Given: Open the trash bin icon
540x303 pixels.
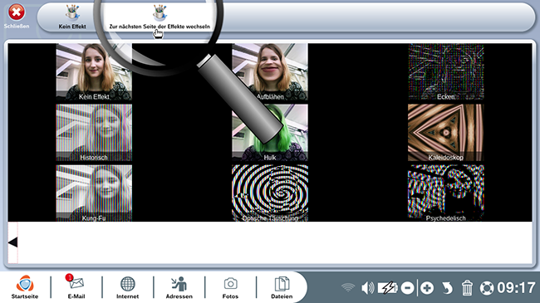Looking at the screenshot, I should [467, 288].
